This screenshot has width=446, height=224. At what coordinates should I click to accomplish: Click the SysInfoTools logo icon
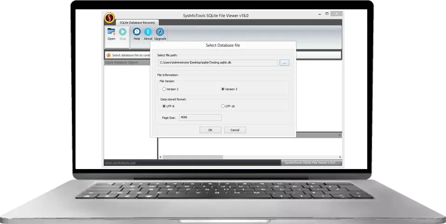(x=110, y=18)
